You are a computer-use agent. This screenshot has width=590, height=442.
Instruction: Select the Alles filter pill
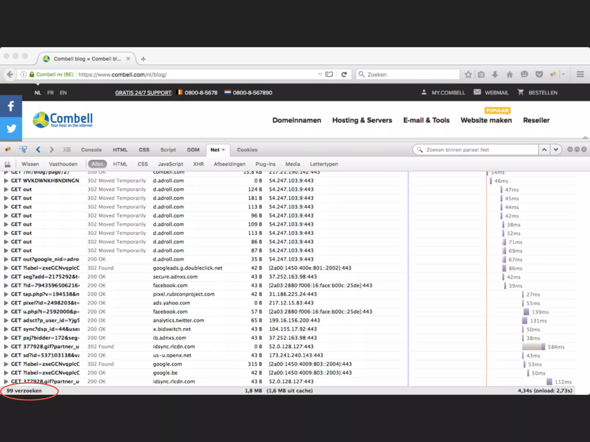tap(97, 164)
